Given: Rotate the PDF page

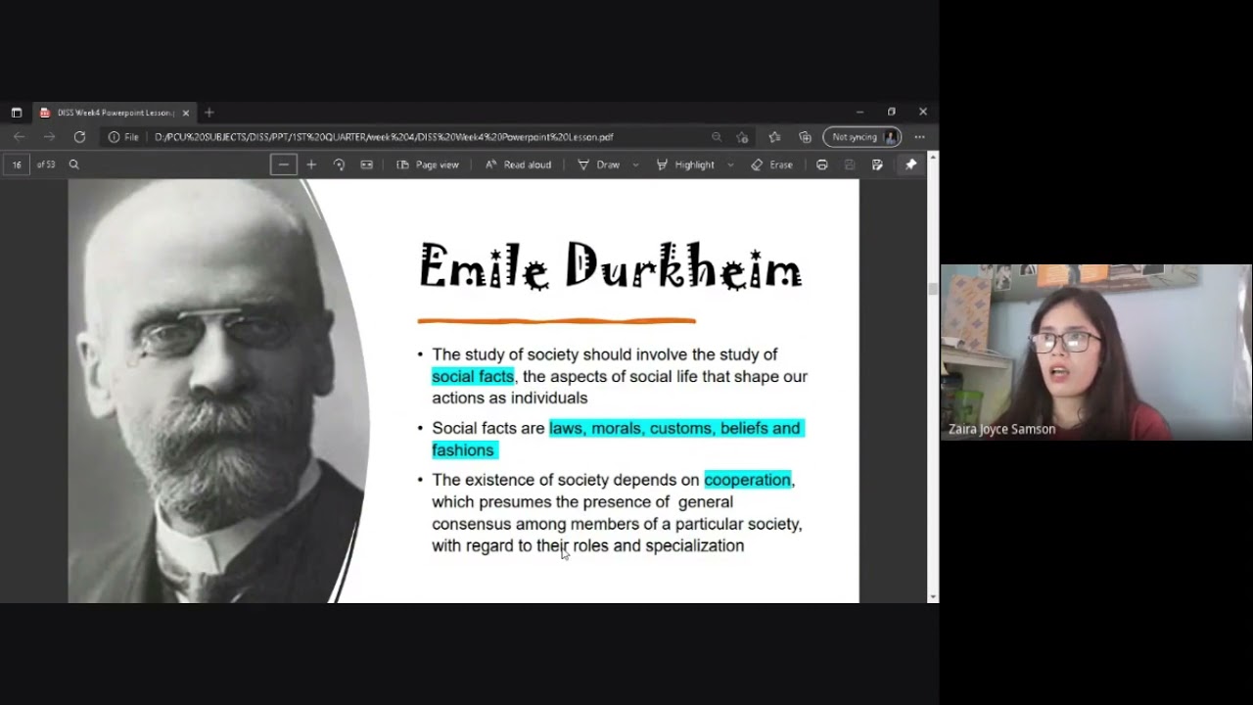Looking at the screenshot, I should point(339,164).
